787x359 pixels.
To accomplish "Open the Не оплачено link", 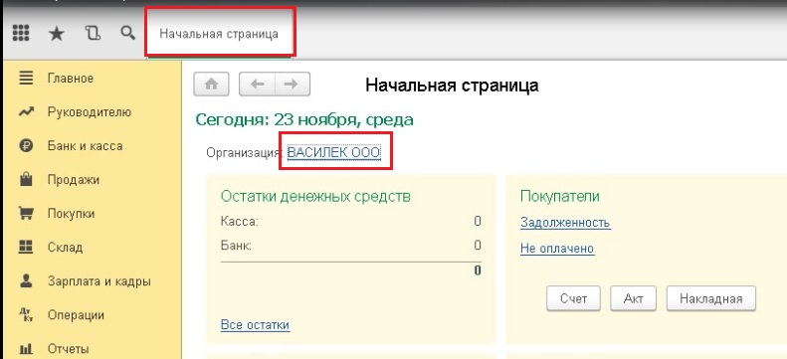I will [557, 249].
